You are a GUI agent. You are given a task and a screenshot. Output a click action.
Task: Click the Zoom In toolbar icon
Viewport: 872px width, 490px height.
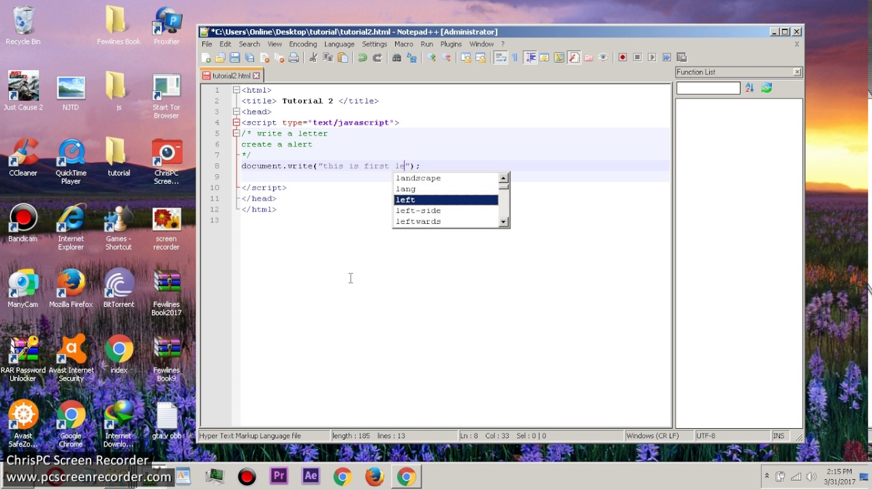click(431, 58)
